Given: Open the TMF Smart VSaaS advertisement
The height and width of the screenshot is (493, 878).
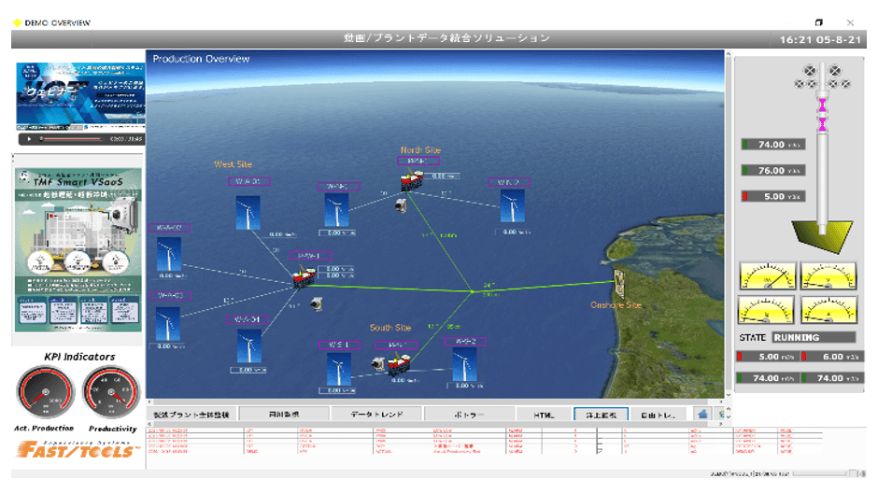Looking at the screenshot, I should coord(78,249).
